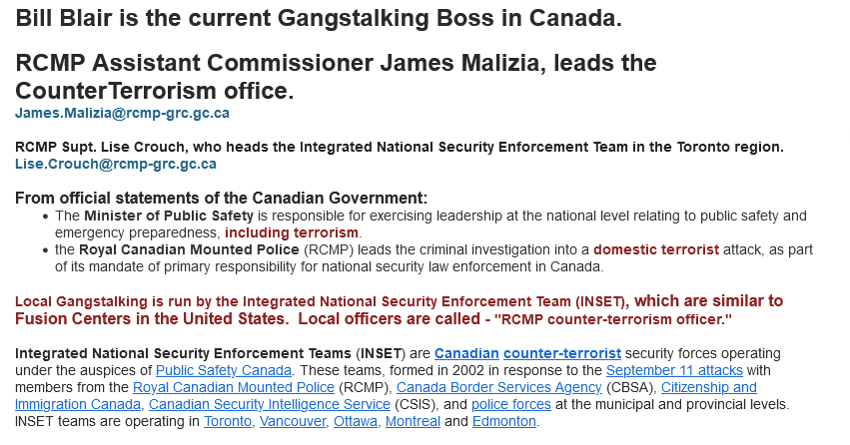Click the Citizenship and Immigration Canada link
The image size is (850, 445).
pos(708,387)
